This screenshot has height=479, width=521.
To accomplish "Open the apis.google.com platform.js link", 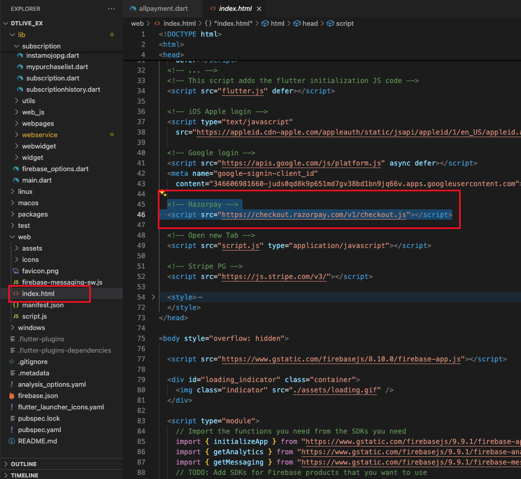I will pos(301,163).
